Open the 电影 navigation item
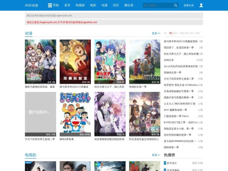This screenshot has width=228, height=171. [x=93, y=5]
